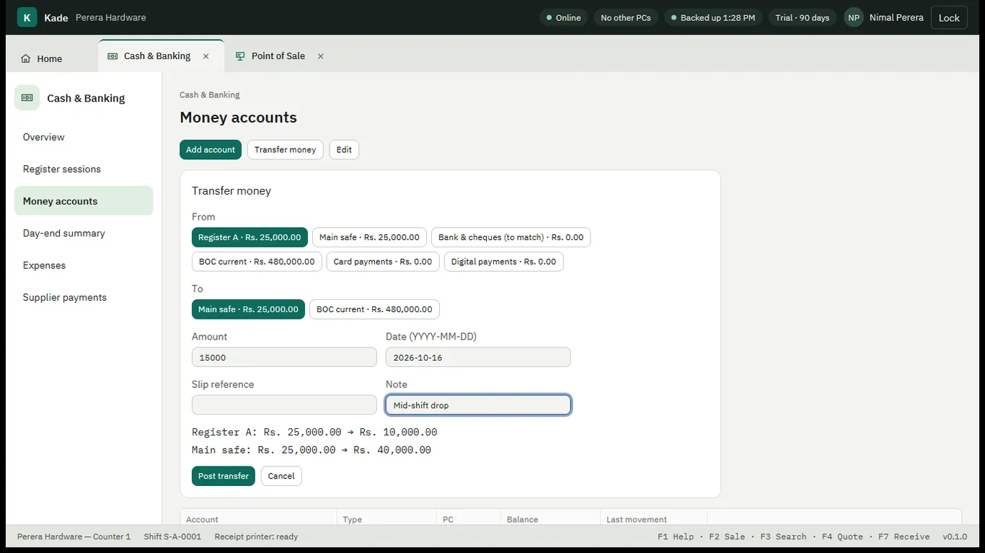Viewport: 985px width, 553px height.
Task: Open the Expenses section
Action: point(84,265)
